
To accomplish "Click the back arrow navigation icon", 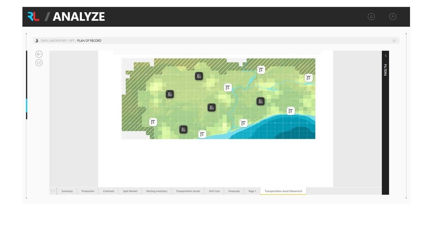I will (39, 54).
